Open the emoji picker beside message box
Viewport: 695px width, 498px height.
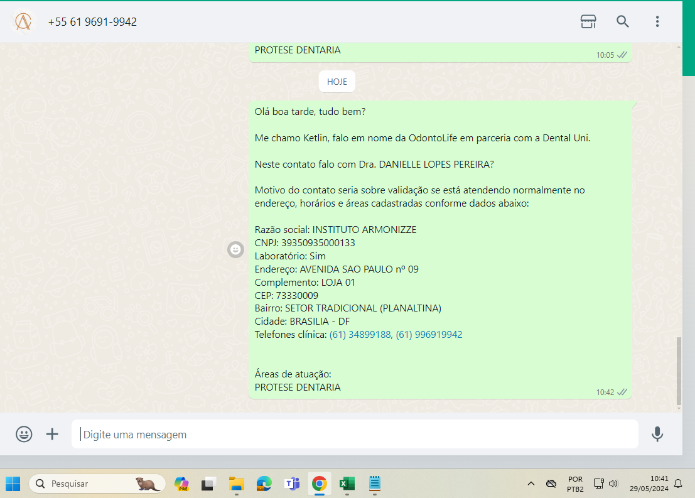coord(24,434)
